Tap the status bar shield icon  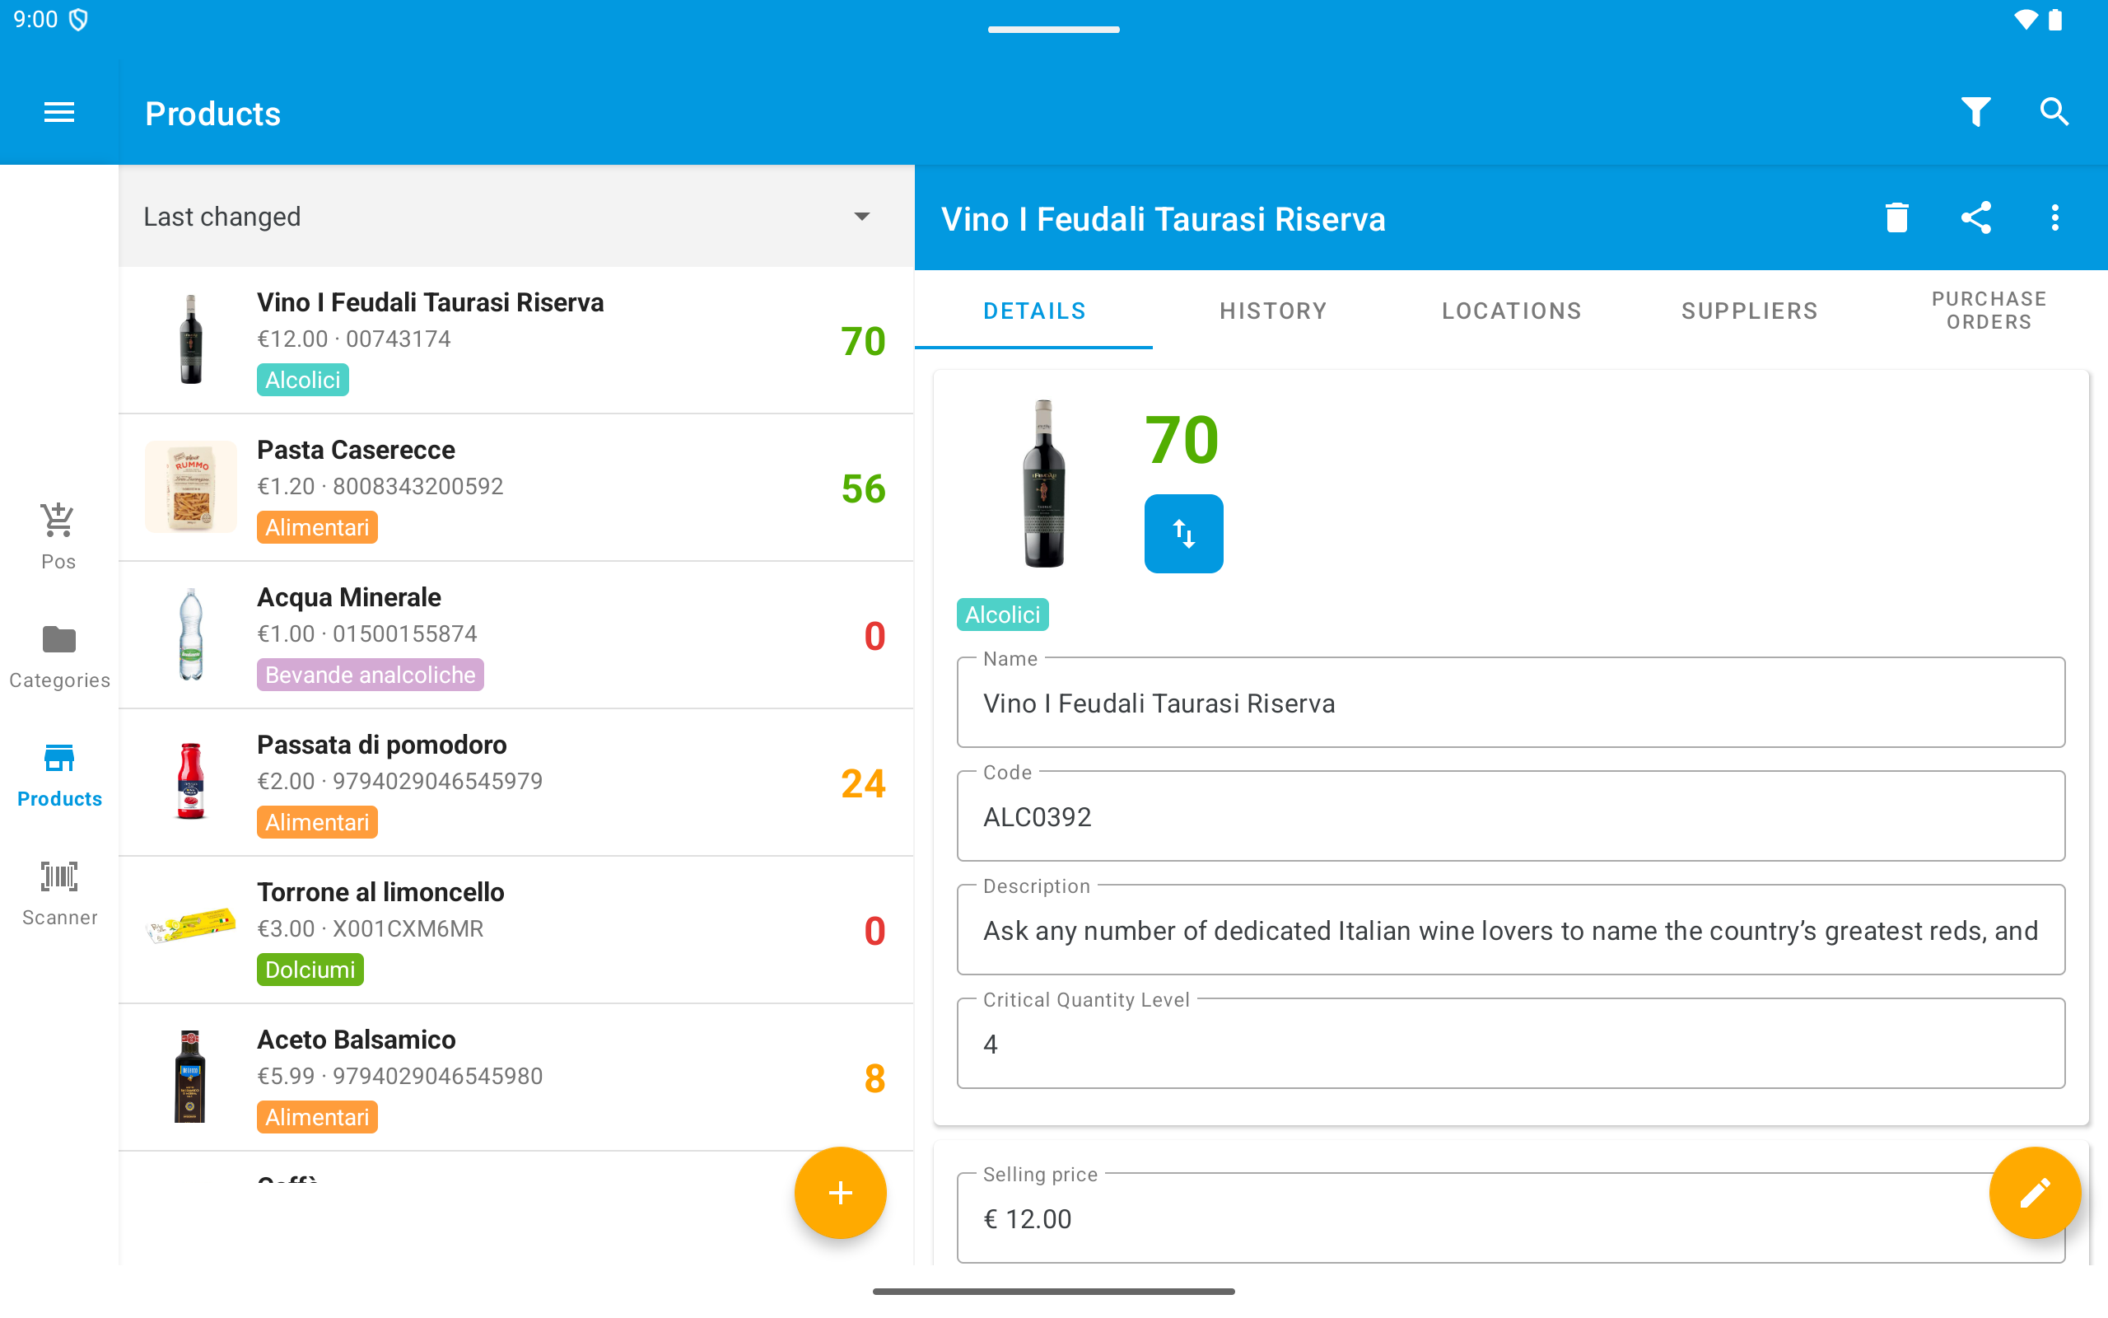pos(78,19)
